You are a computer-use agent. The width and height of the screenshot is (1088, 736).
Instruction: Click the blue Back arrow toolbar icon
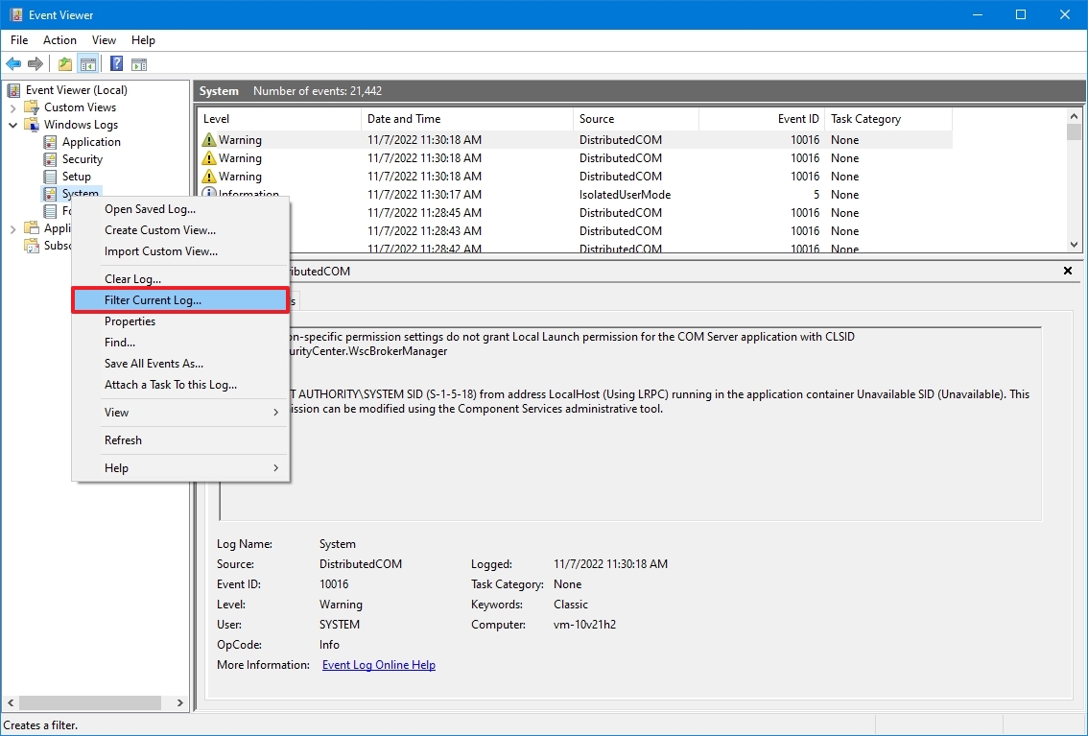click(x=13, y=64)
